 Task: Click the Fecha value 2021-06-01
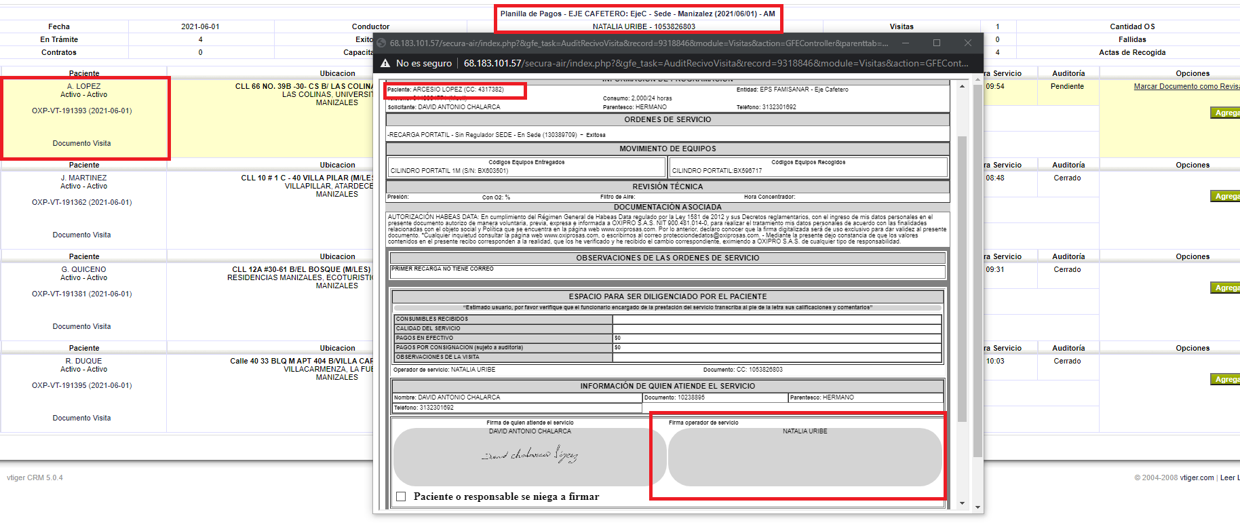coord(200,26)
